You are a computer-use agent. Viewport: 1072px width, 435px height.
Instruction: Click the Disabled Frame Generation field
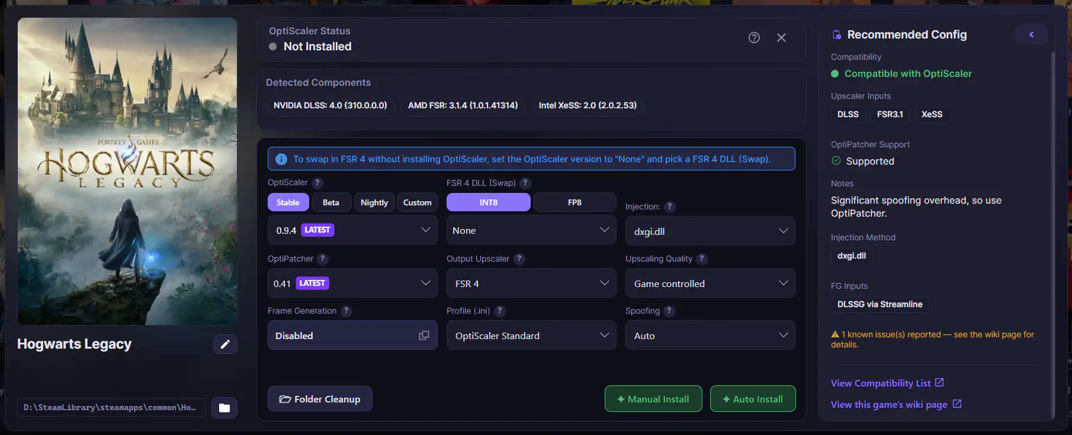pyautogui.click(x=352, y=336)
